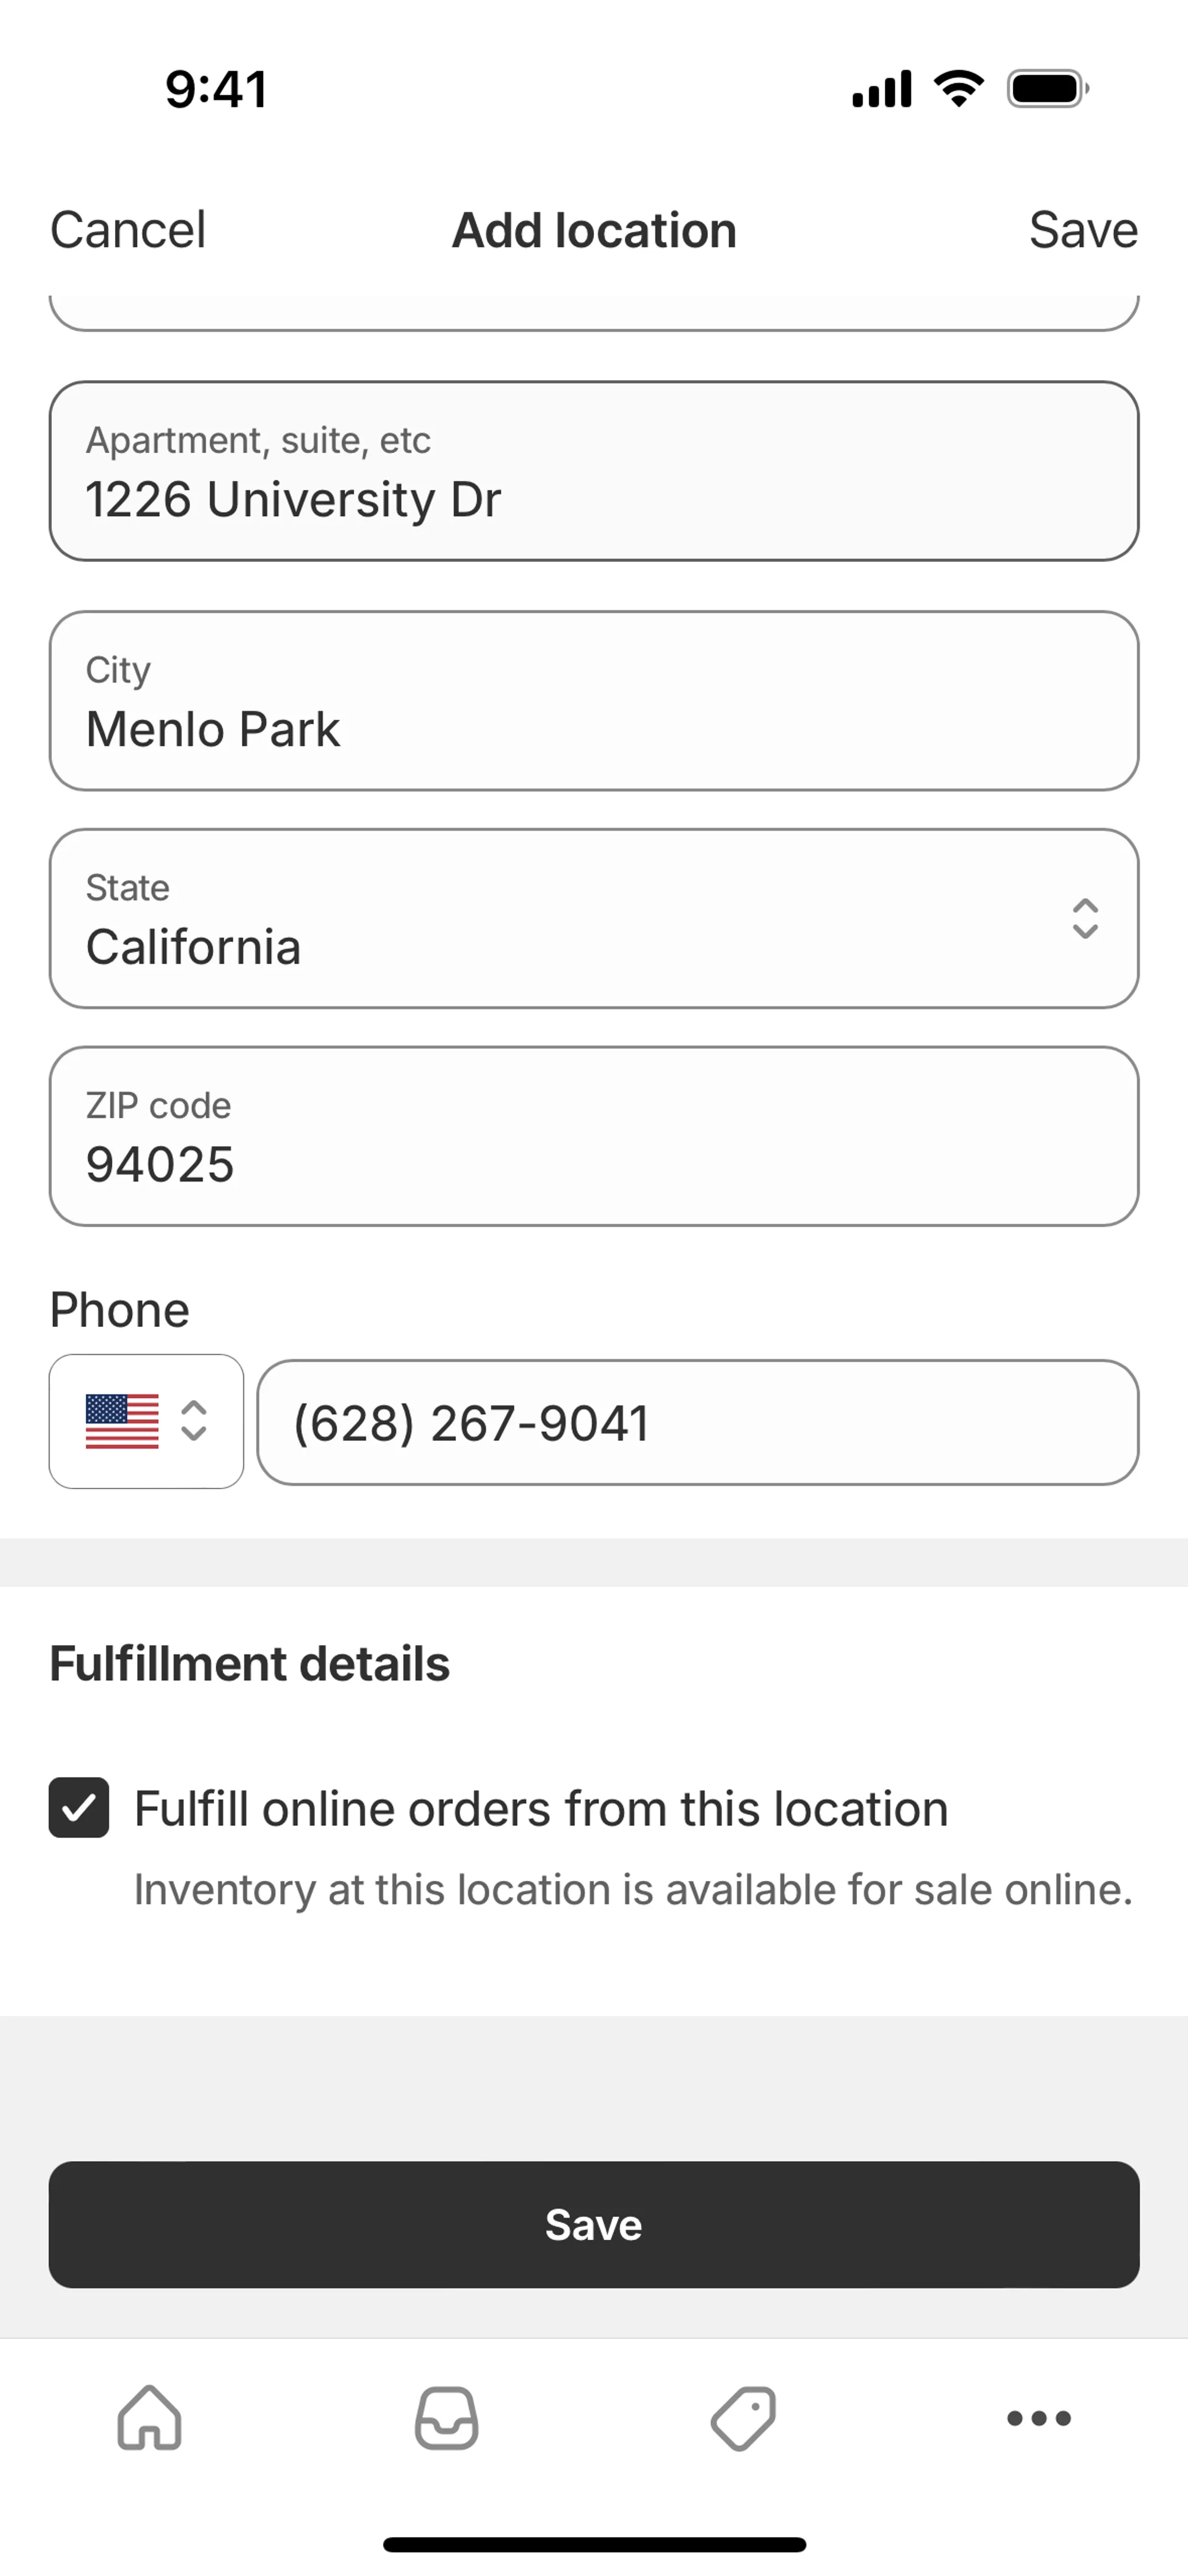Edit the ZIP code field
1188x2576 pixels.
click(594, 1136)
